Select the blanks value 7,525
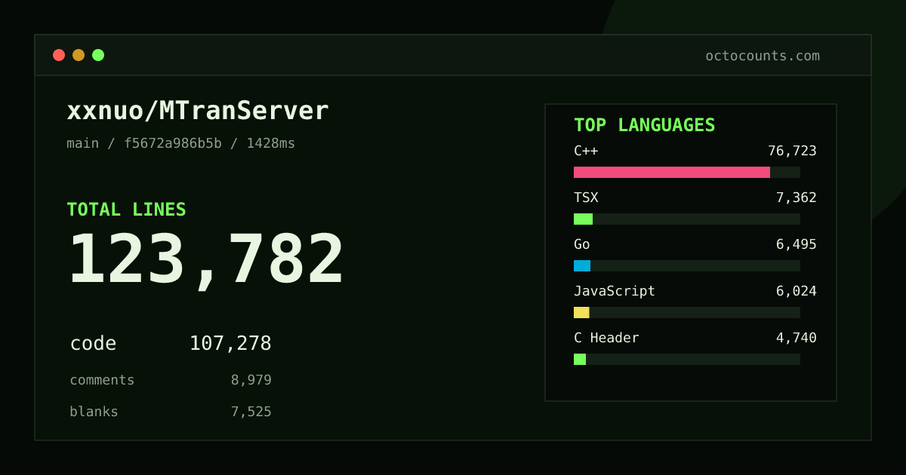This screenshot has width=906, height=475. pyautogui.click(x=251, y=412)
